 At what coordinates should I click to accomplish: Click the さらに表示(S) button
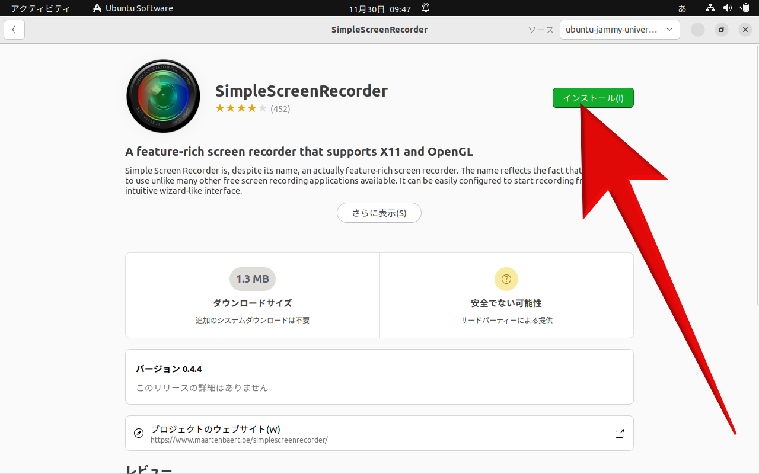[379, 212]
